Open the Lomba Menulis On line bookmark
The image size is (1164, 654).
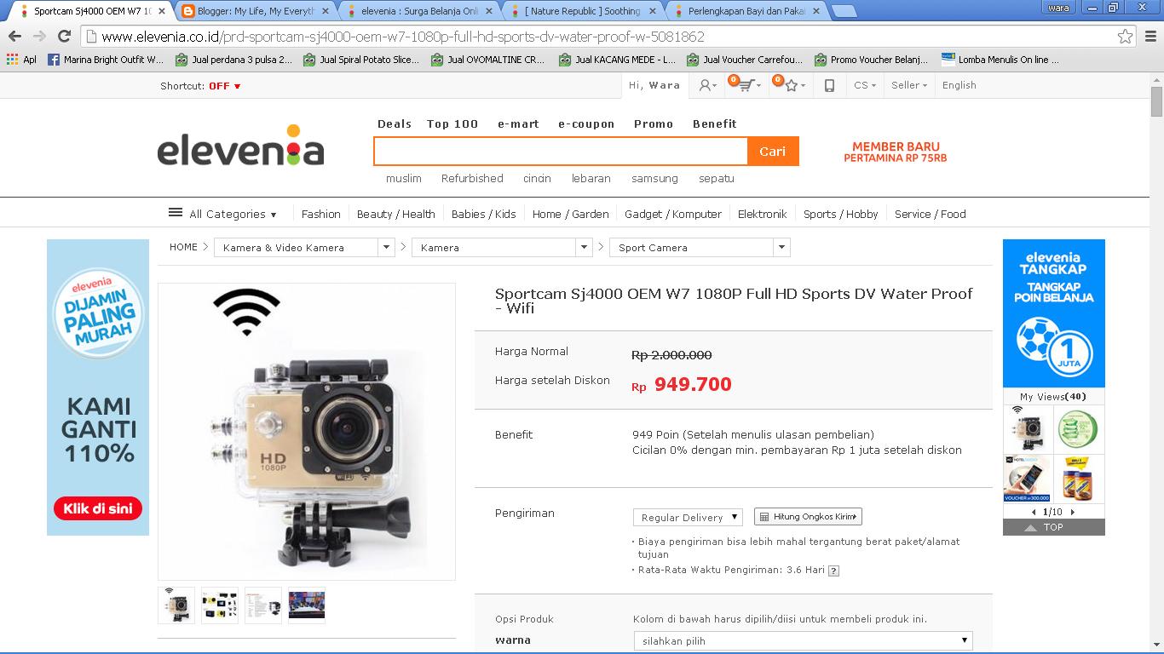tap(1000, 60)
